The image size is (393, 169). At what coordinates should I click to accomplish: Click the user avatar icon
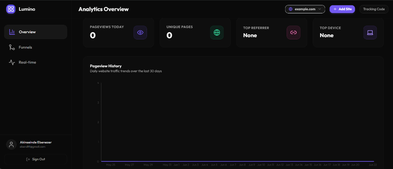(11, 145)
